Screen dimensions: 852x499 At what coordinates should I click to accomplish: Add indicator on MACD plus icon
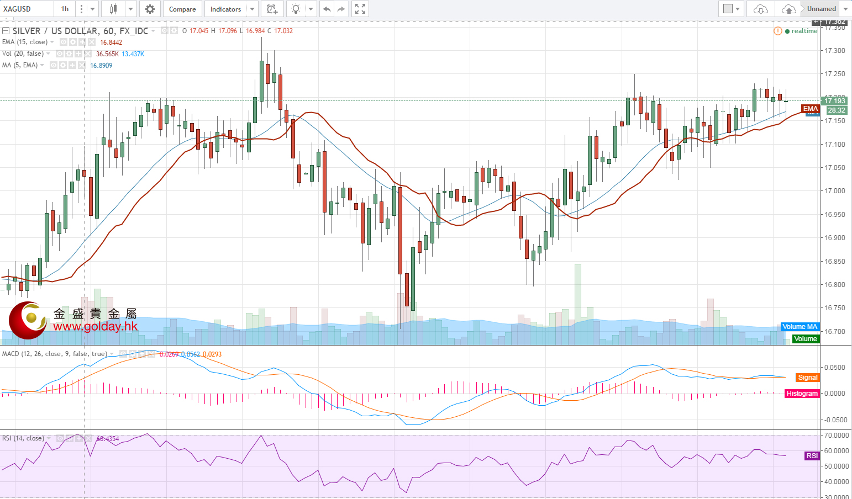click(x=142, y=354)
